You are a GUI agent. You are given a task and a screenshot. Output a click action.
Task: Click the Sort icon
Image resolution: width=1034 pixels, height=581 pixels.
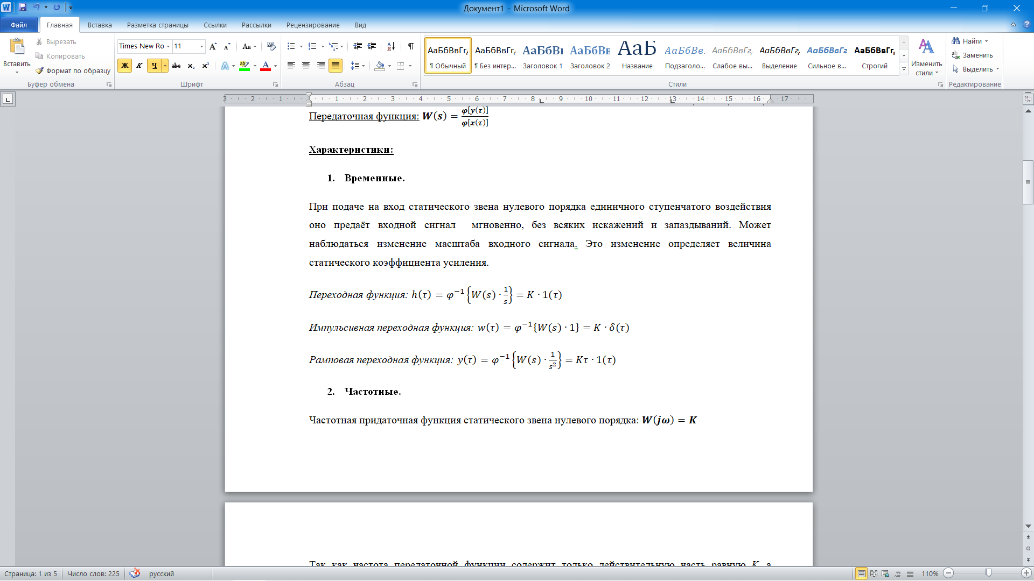coord(391,46)
